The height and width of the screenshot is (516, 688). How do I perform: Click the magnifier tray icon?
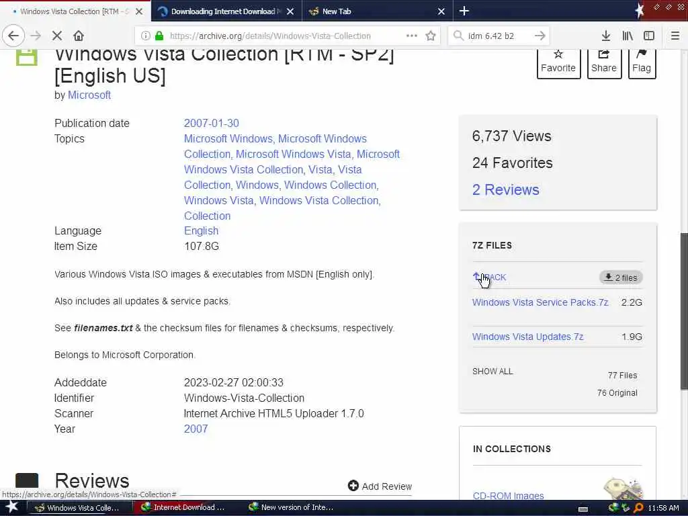coord(638,508)
